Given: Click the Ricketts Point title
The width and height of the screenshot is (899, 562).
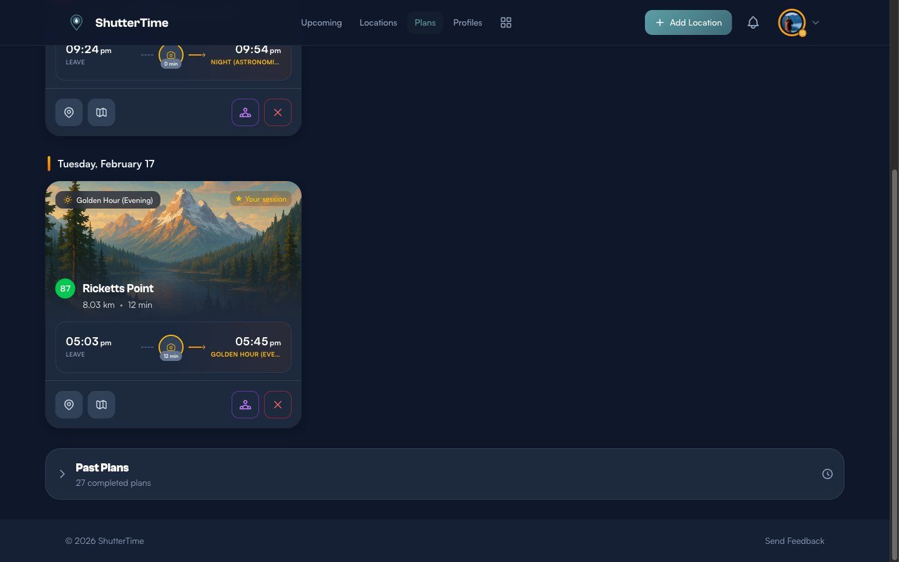Looking at the screenshot, I should tap(118, 288).
